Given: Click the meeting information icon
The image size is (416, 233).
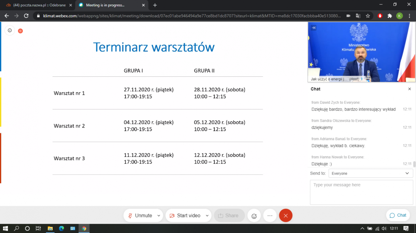Looking at the screenshot, I should click(x=10, y=30).
